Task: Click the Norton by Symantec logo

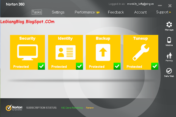Action: coord(14,108)
